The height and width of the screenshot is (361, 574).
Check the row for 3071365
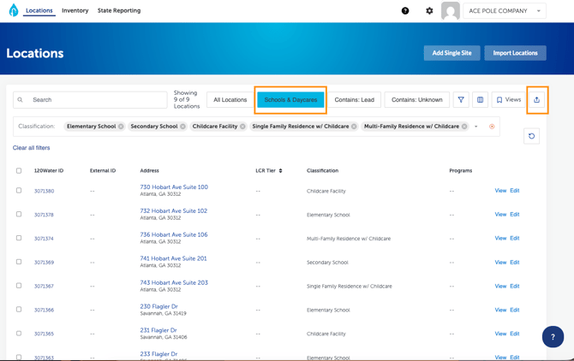tap(19, 334)
